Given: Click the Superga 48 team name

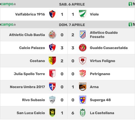Looking at the screenshot, I should click(x=100, y=100).
